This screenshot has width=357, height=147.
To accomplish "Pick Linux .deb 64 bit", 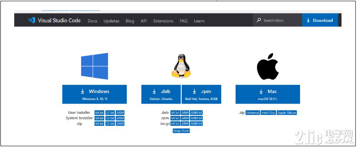I will pyautogui.click(x=175, y=113).
